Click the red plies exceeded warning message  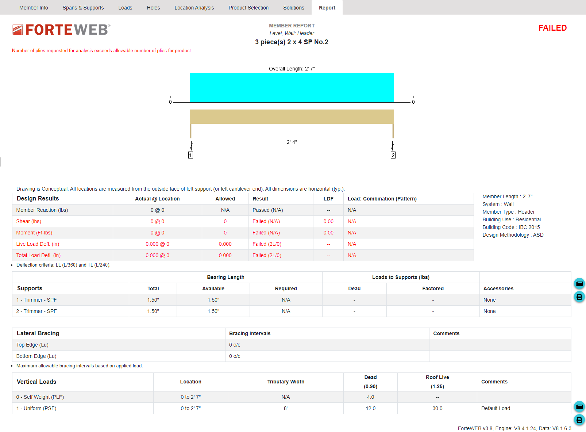[102, 51]
